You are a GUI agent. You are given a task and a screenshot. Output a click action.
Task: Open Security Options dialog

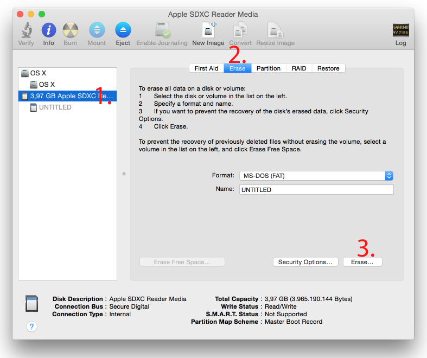305,262
